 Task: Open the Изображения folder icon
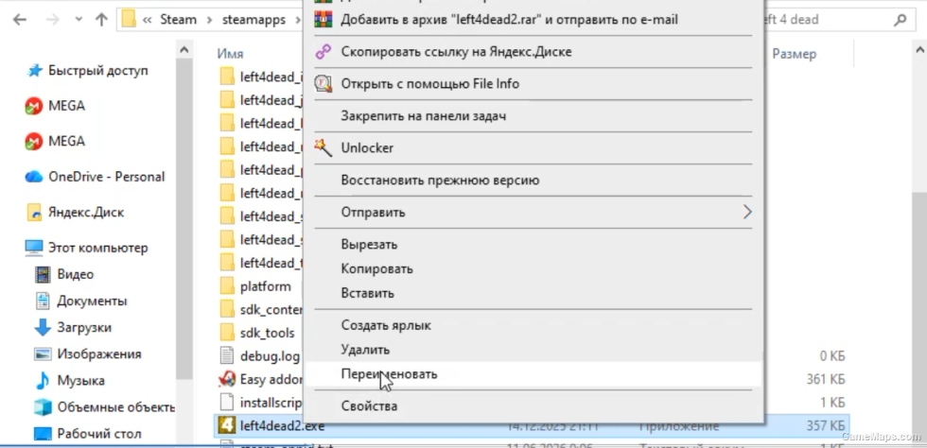pos(43,354)
